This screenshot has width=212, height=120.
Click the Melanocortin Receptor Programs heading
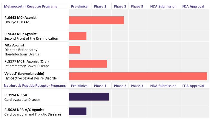30,7
